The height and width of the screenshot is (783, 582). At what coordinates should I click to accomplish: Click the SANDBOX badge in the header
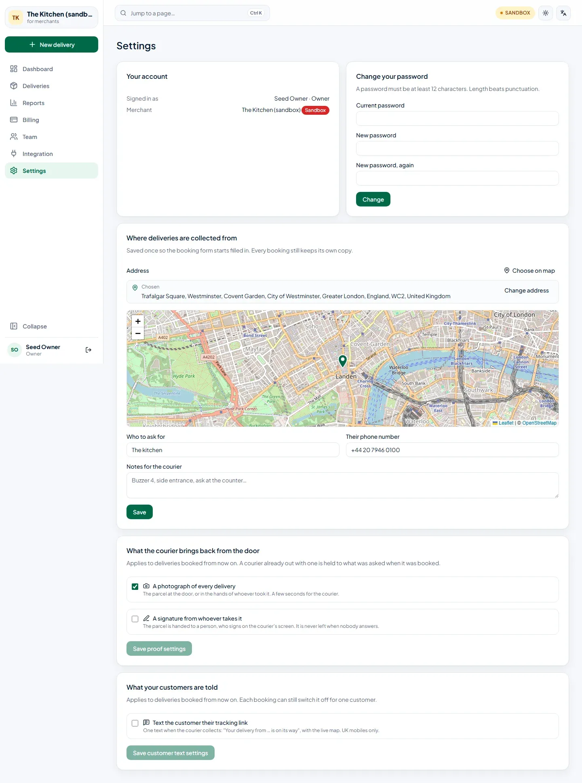tap(515, 13)
